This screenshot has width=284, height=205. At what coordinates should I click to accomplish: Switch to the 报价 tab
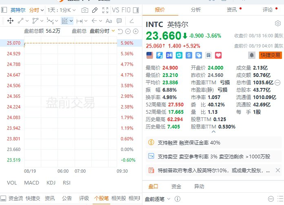tap(160, 10)
